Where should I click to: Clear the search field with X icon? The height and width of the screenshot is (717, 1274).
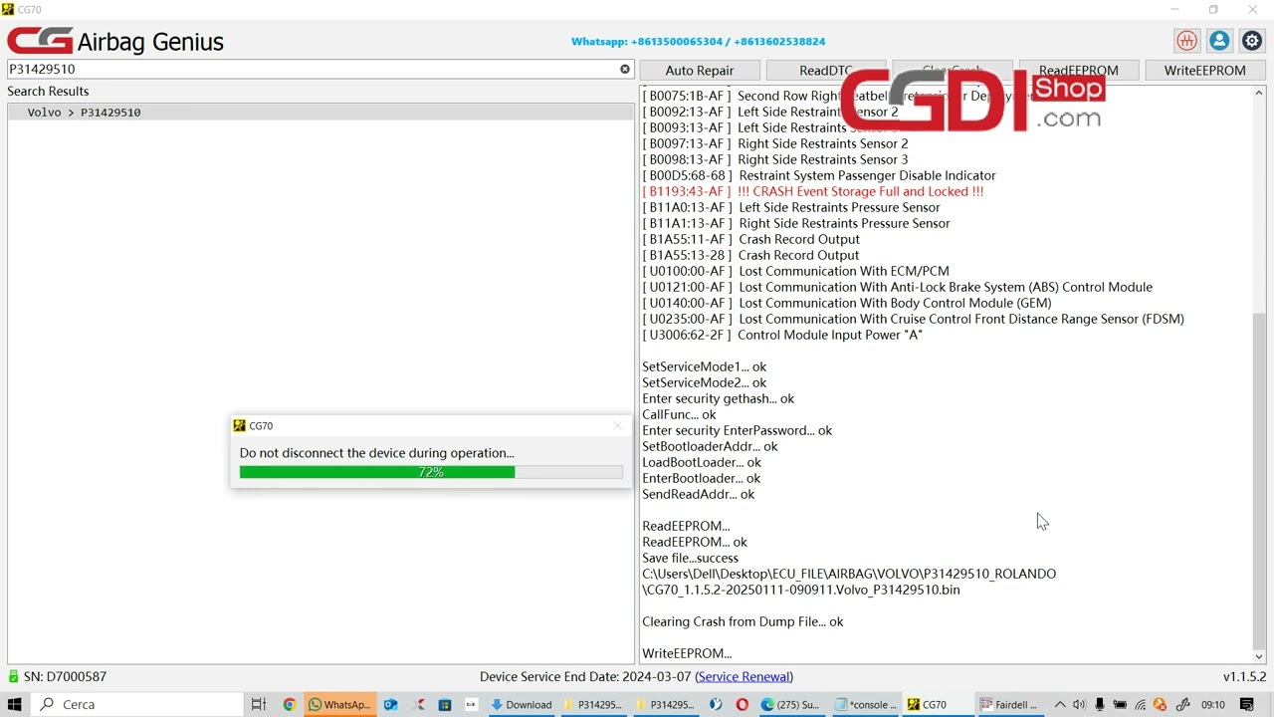[x=625, y=69]
